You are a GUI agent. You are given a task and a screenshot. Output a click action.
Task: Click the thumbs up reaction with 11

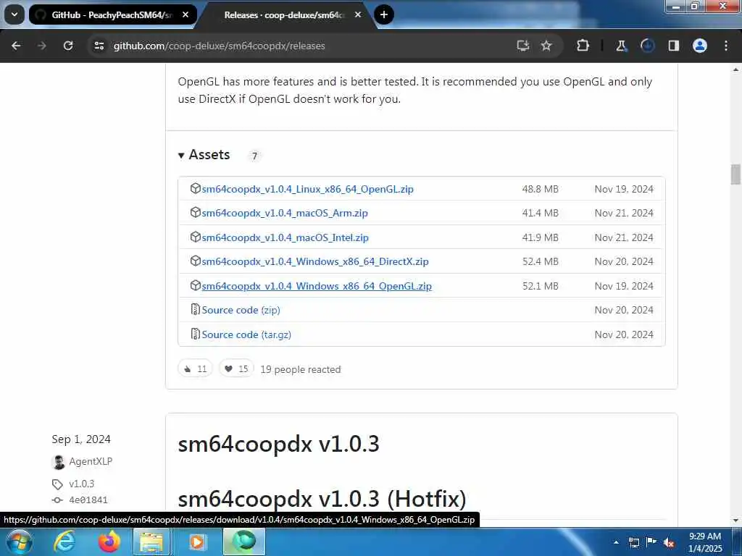click(195, 368)
